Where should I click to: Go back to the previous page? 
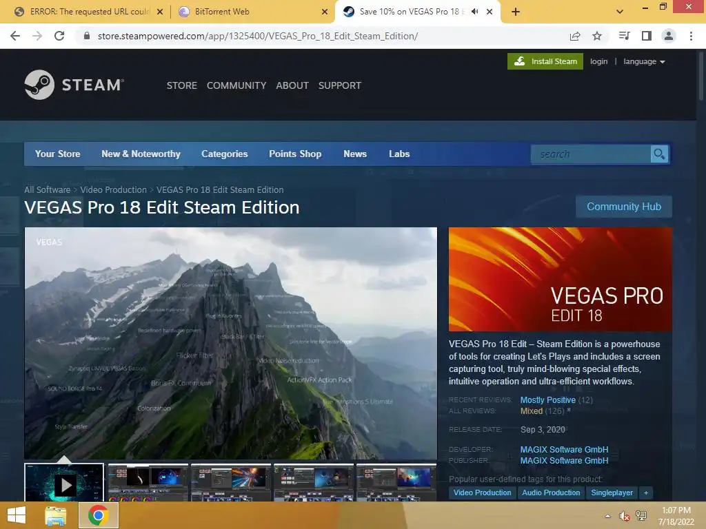point(15,36)
